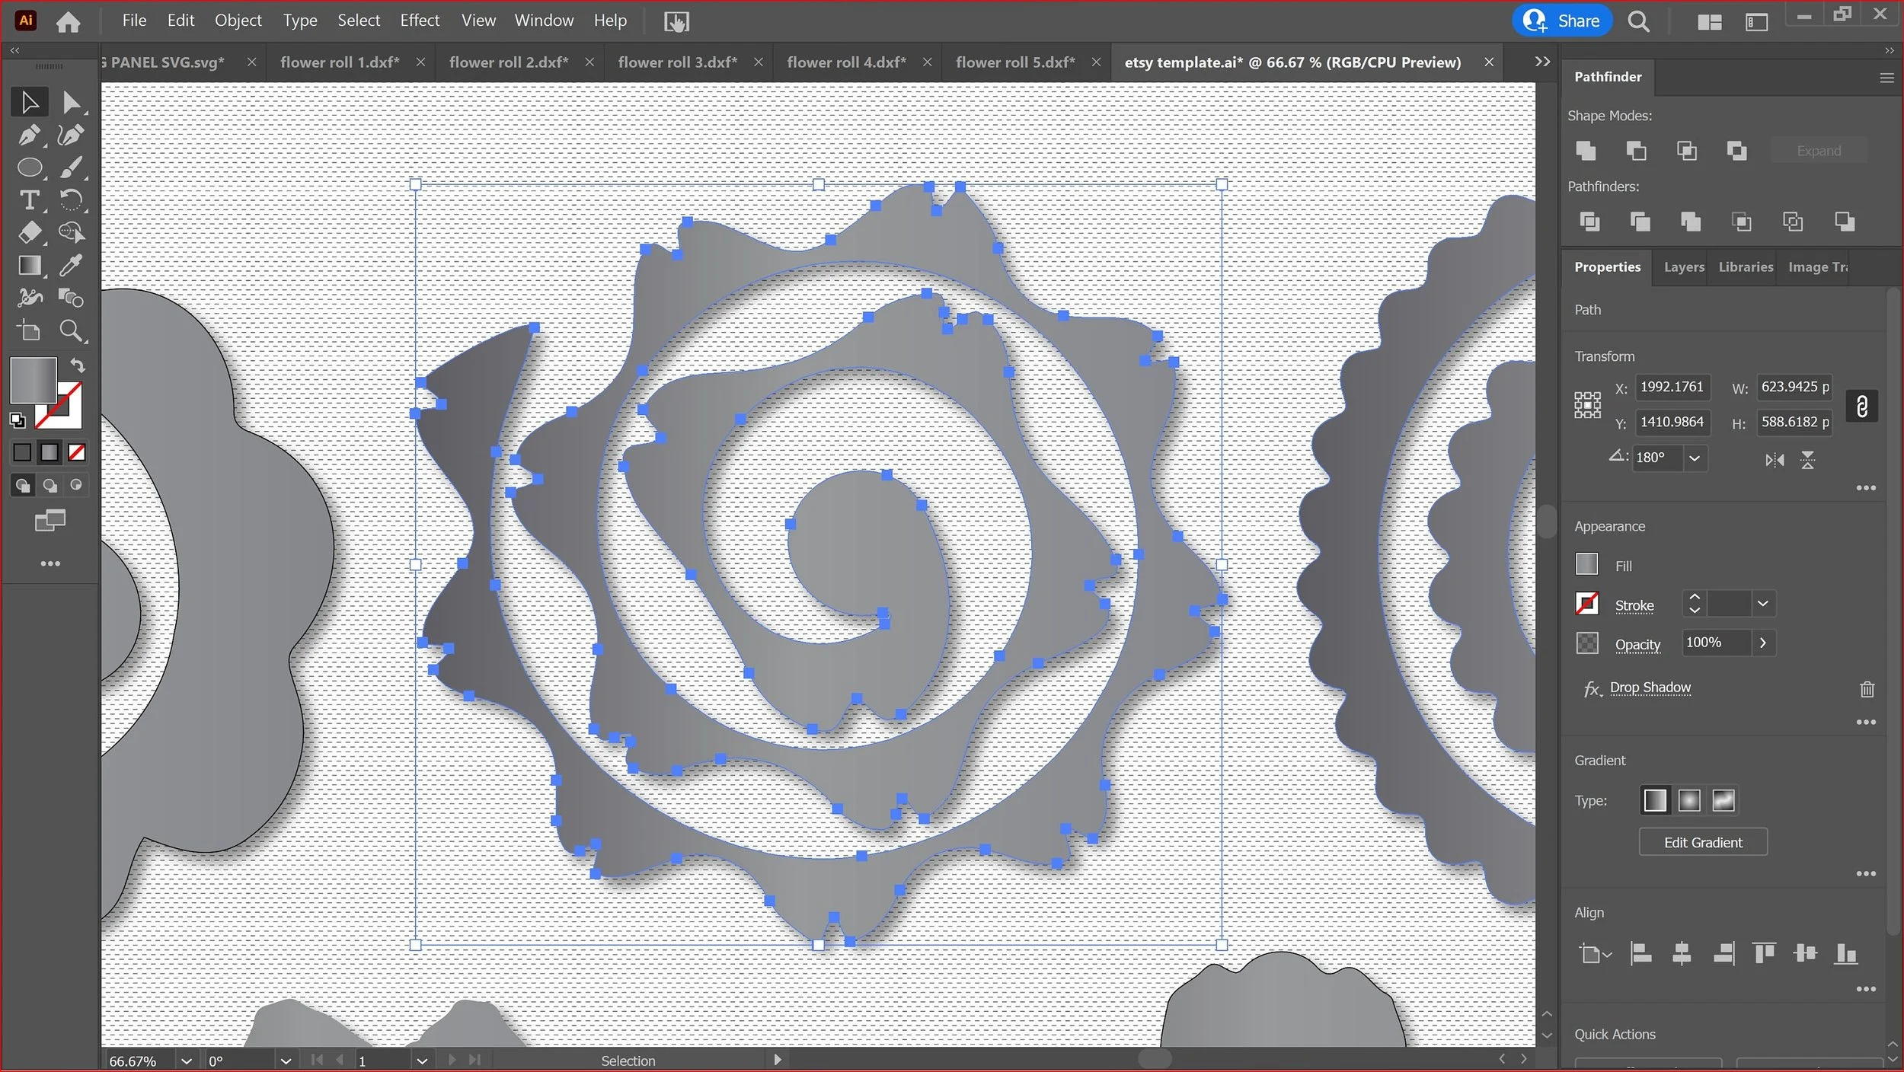Expand the stroke weight dropdown
The height and width of the screenshot is (1072, 1904).
pos(1762,604)
